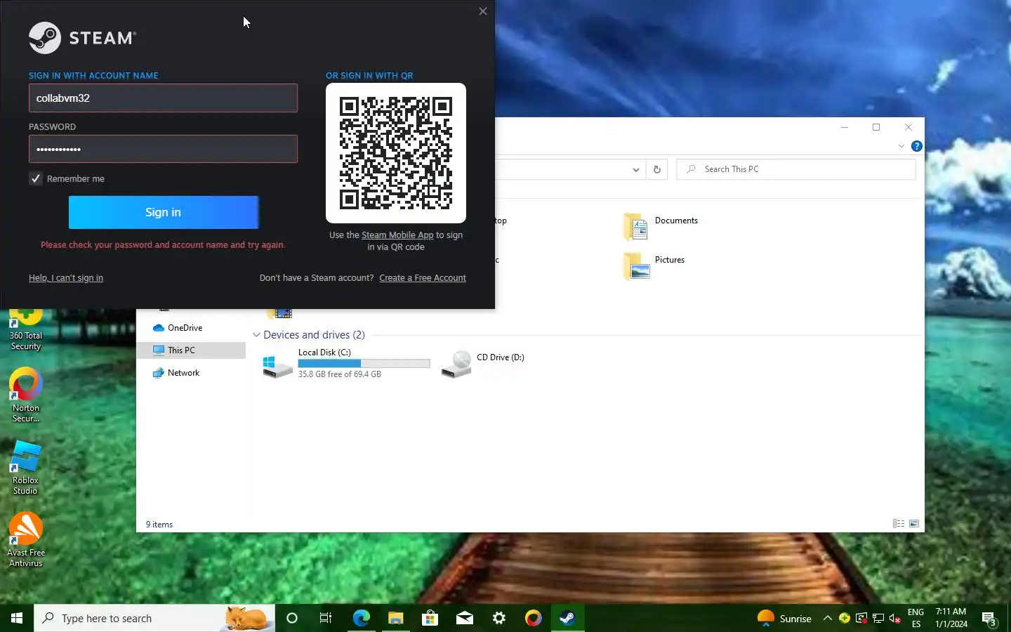Open the Windows Start menu
Viewport: 1011px width, 632px height.
click(17, 618)
